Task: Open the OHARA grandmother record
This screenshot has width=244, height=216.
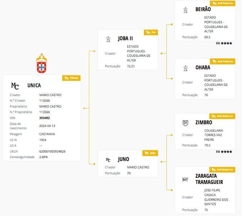Action: click(202, 67)
